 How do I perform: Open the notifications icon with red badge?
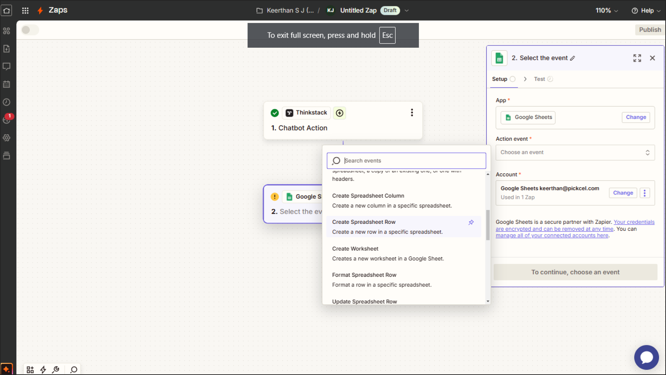tap(7, 119)
